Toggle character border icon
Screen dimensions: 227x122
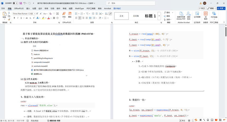tap(57, 14)
